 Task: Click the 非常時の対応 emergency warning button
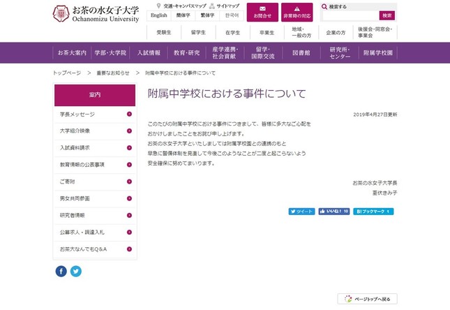coord(297,12)
